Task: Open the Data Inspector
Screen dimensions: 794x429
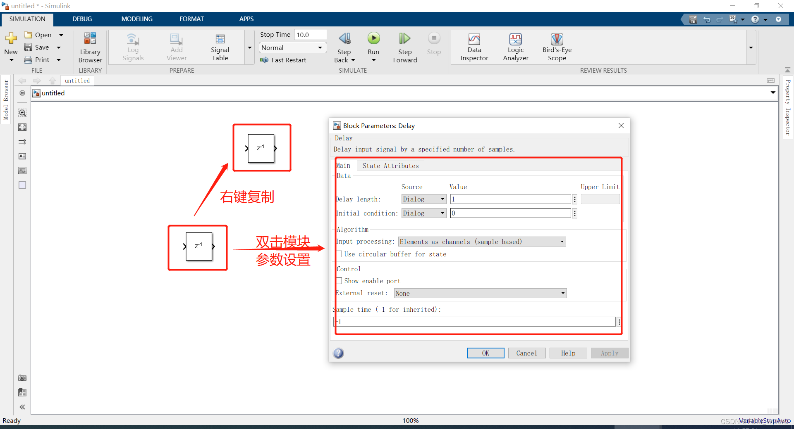Action: (474, 47)
